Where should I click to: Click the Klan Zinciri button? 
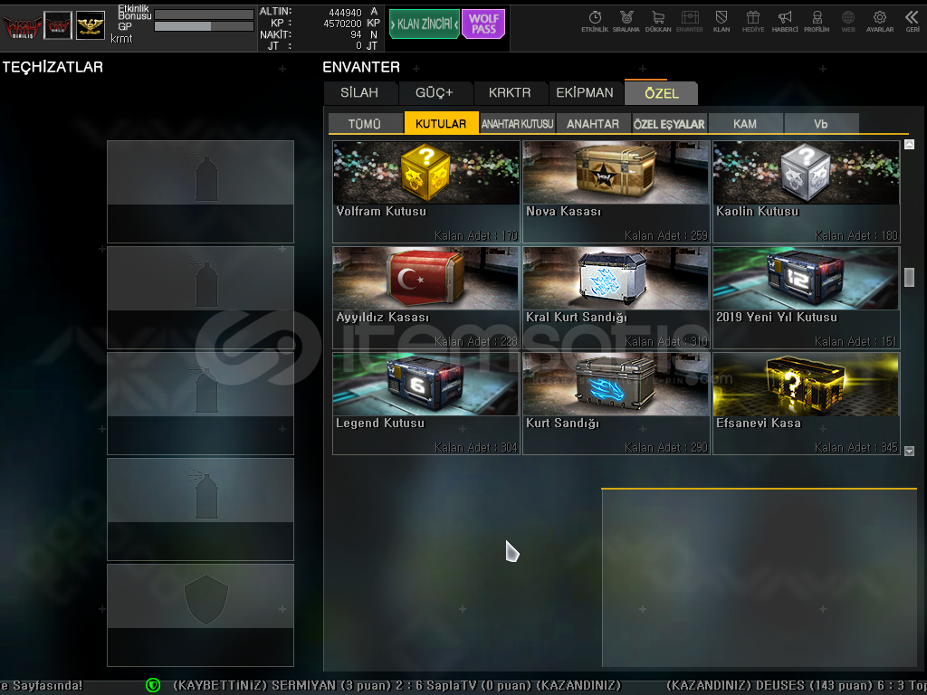(424, 24)
